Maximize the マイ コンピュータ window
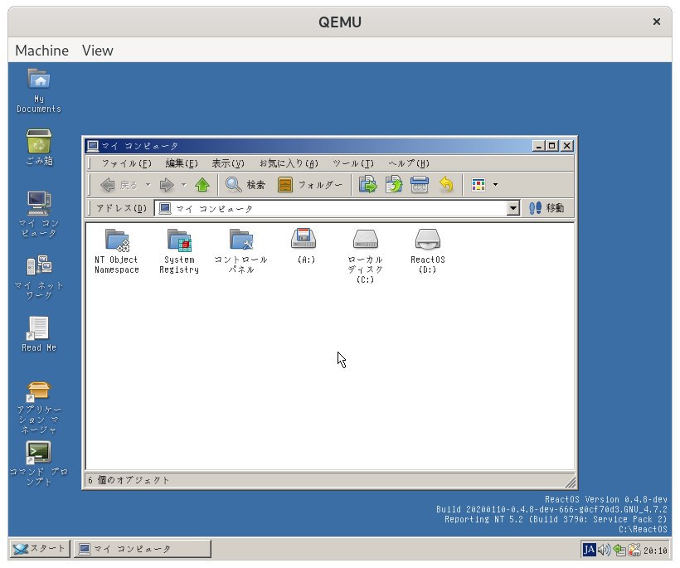This screenshot has height=568, width=680. (x=551, y=146)
